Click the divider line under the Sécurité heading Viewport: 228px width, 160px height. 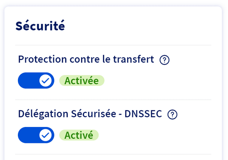click(113, 45)
